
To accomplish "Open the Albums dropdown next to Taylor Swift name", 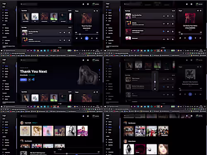I will 35,123.
